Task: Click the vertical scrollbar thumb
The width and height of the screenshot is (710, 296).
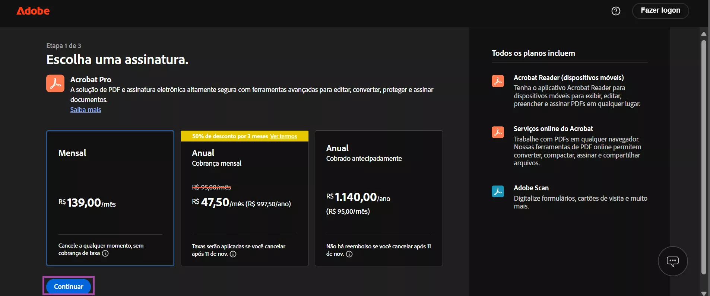Action: pos(704,157)
